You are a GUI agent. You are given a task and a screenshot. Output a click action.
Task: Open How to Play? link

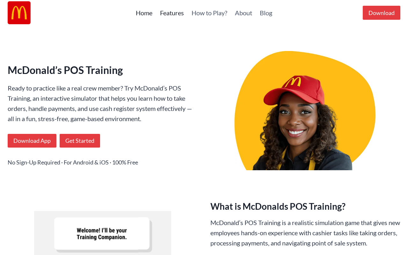point(209,13)
